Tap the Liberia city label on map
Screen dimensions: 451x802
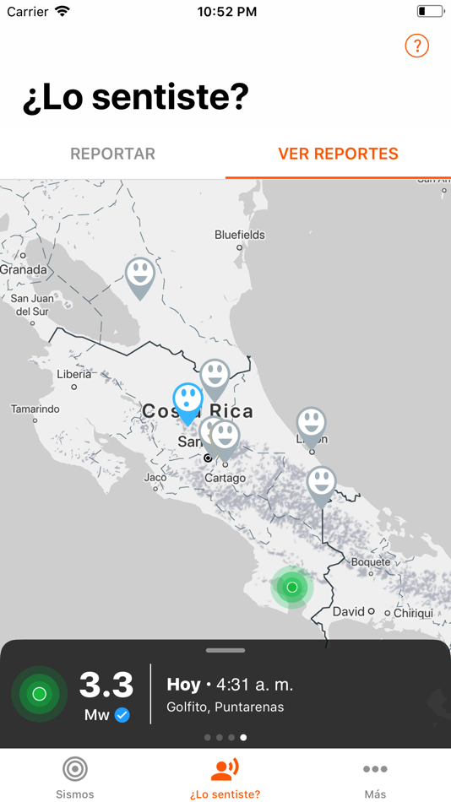[x=74, y=374]
